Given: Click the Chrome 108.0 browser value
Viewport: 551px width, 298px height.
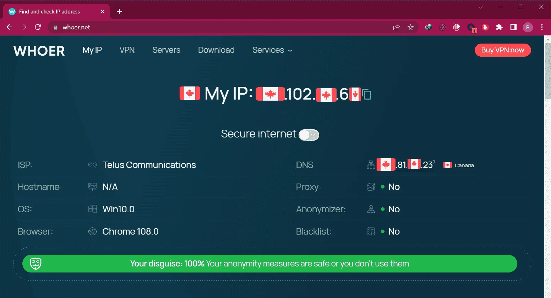Looking at the screenshot, I should click(x=130, y=231).
